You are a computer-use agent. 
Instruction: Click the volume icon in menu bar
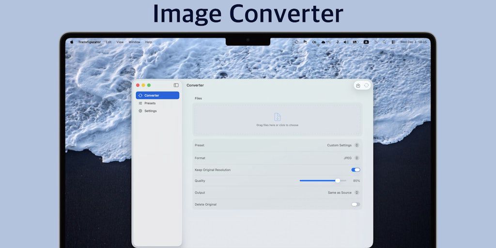pyautogui.click(x=346, y=42)
